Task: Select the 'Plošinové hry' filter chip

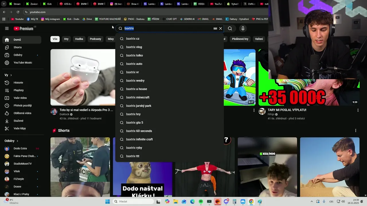Action: (240, 39)
